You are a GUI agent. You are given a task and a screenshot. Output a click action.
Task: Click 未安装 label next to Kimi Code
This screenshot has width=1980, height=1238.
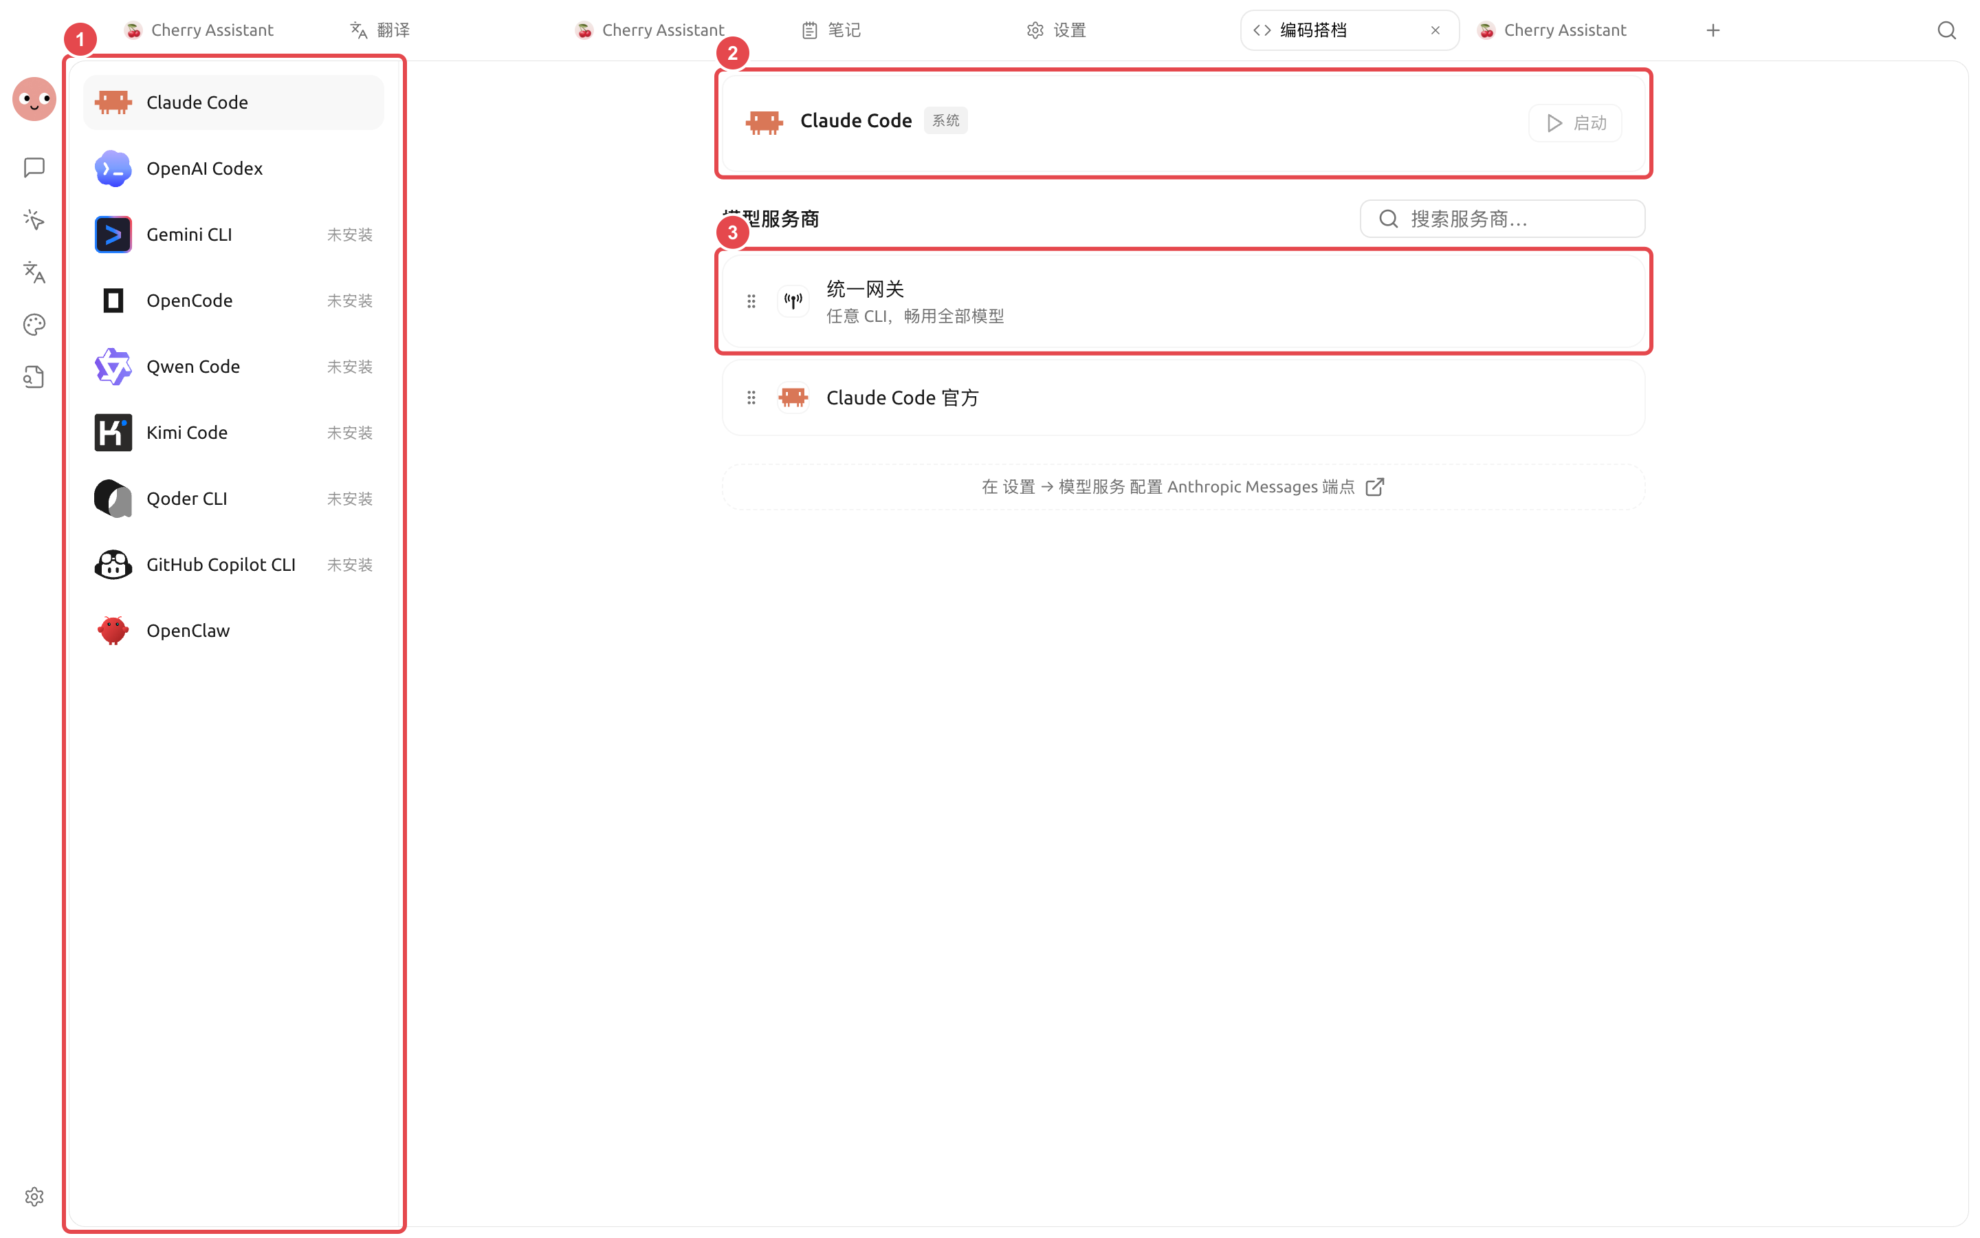(349, 433)
